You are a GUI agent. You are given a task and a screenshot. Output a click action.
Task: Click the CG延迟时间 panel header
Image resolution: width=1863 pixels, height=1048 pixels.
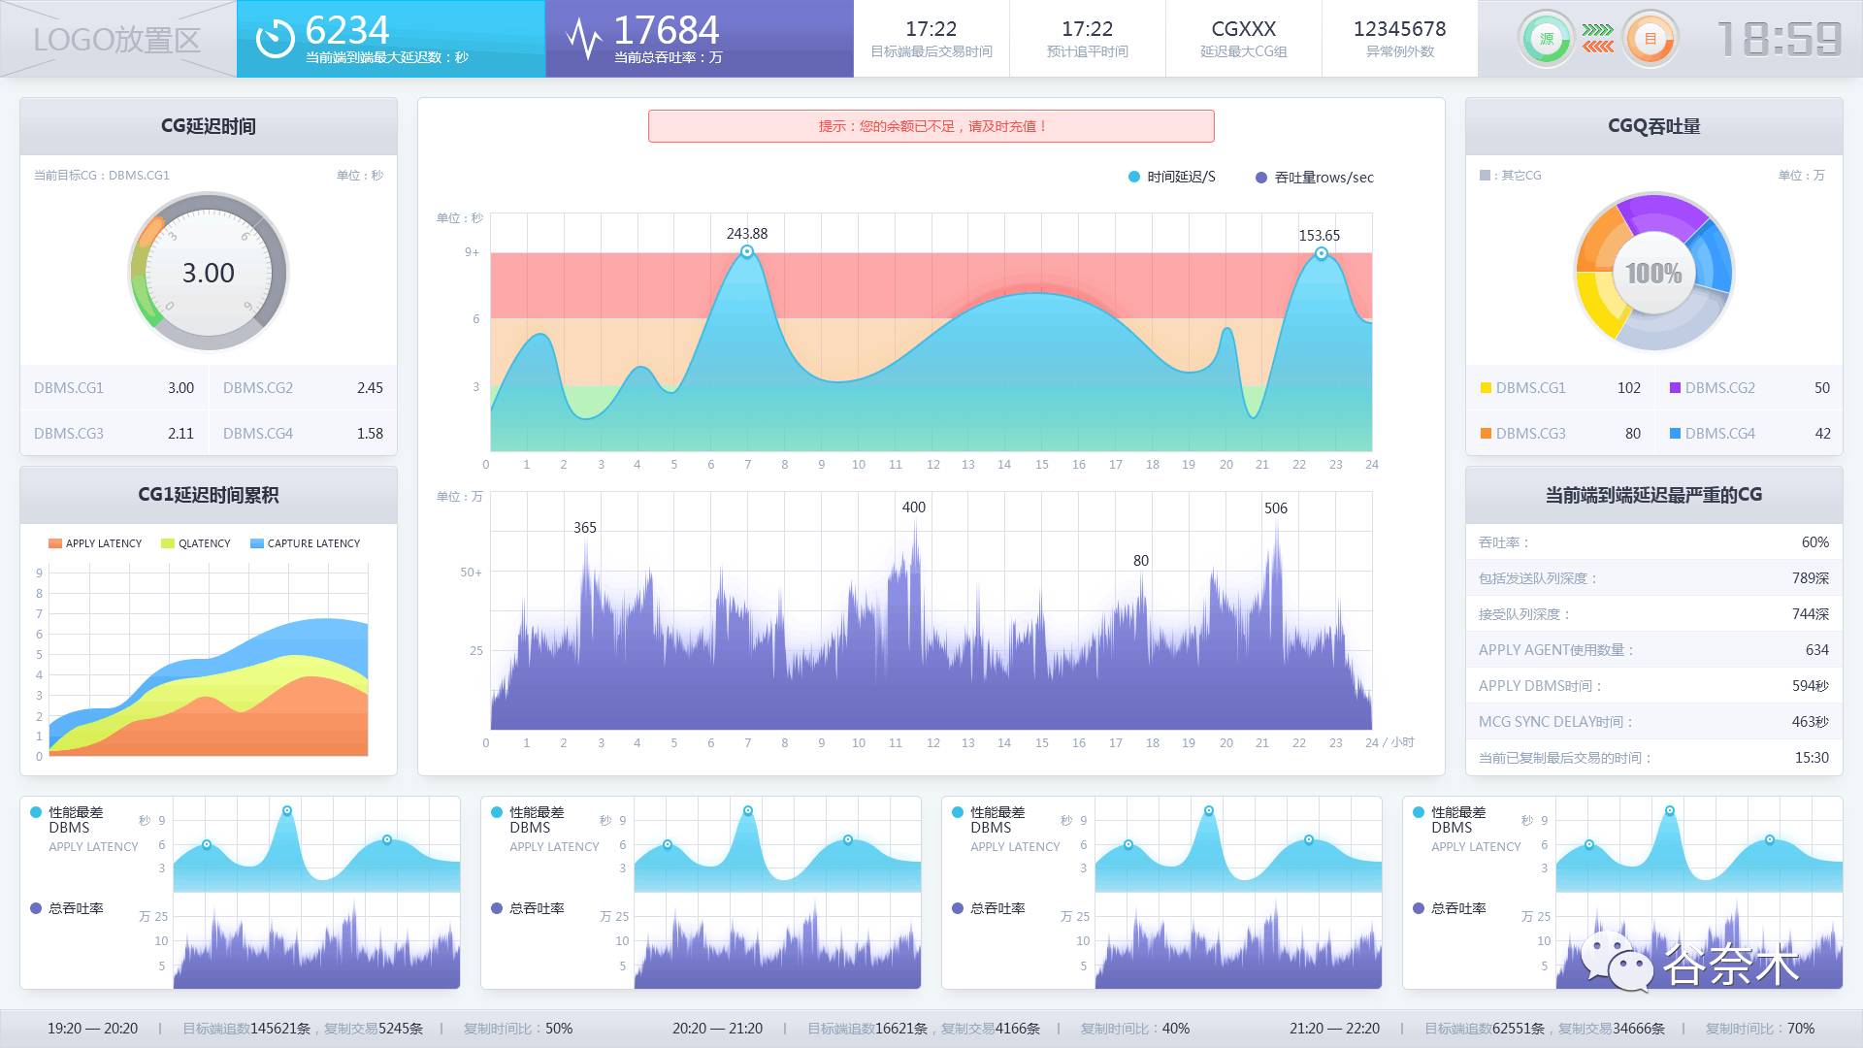[x=209, y=126]
